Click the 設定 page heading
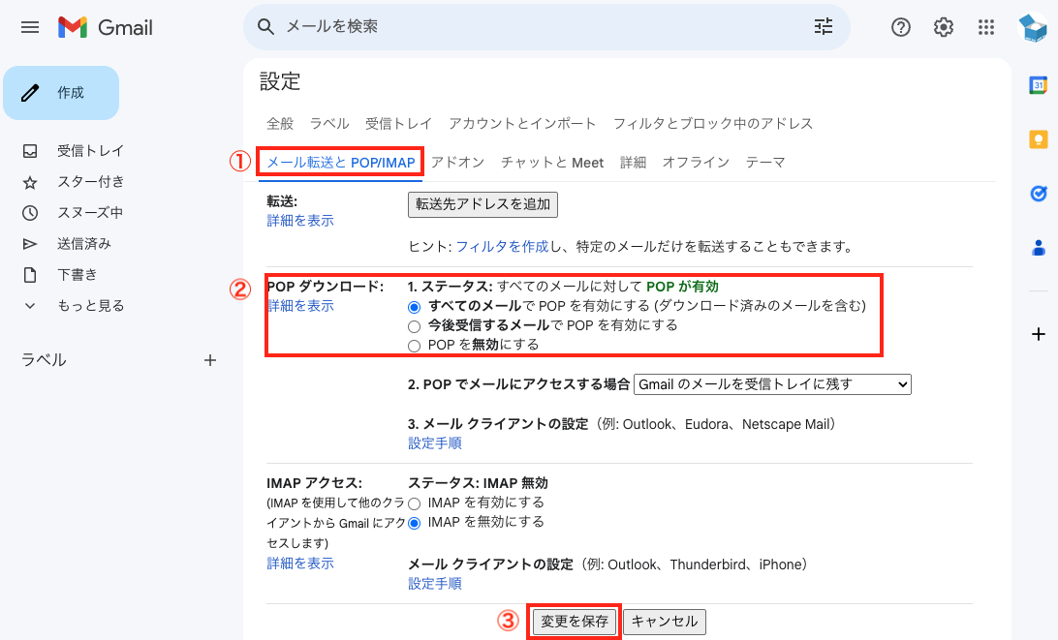This screenshot has width=1058, height=640. pyautogui.click(x=280, y=81)
